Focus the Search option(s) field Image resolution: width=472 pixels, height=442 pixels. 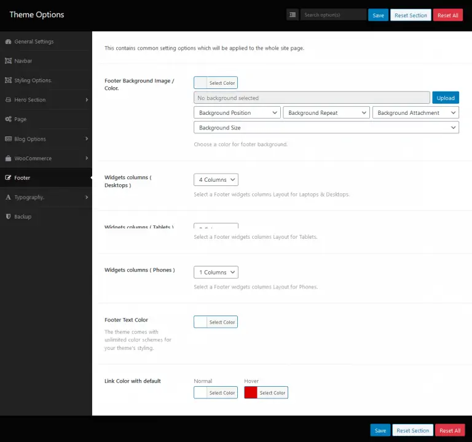point(333,15)
